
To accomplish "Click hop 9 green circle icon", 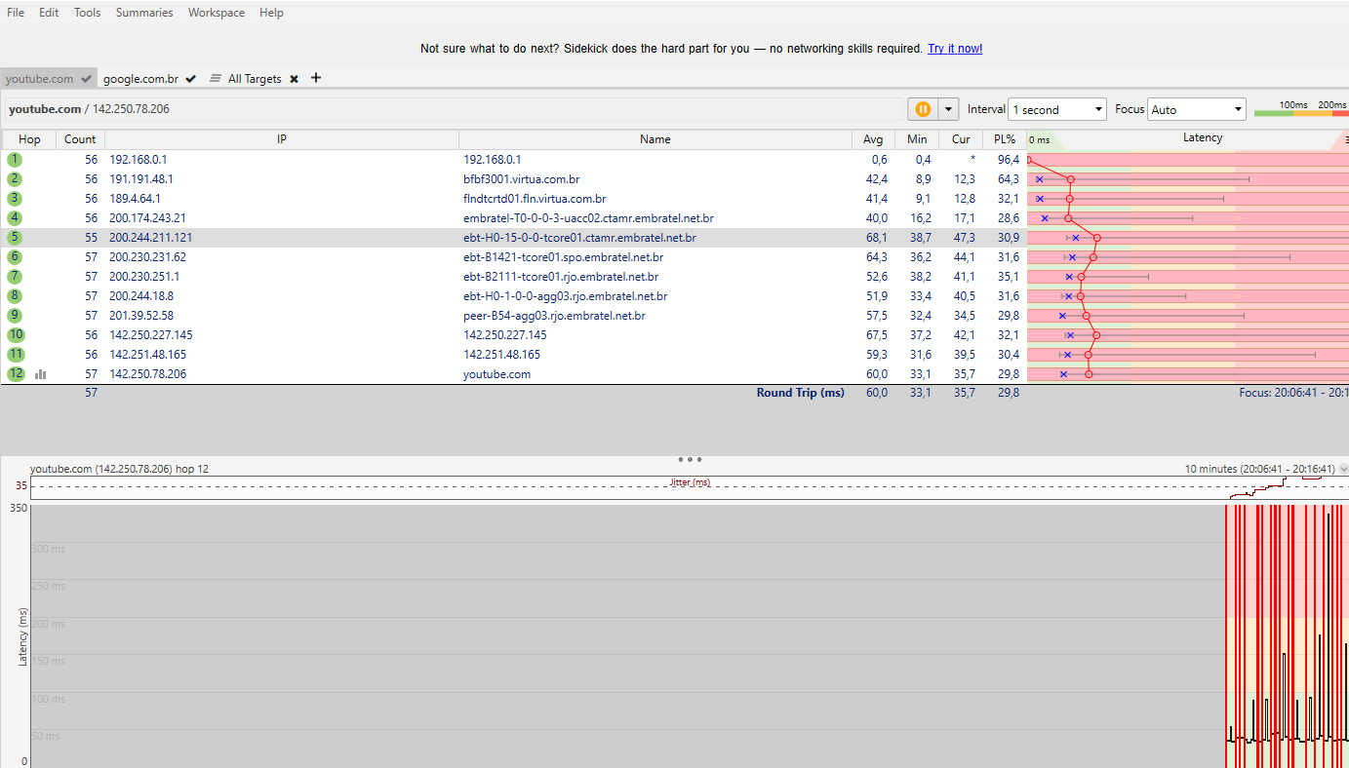I will tap(15, 315).
